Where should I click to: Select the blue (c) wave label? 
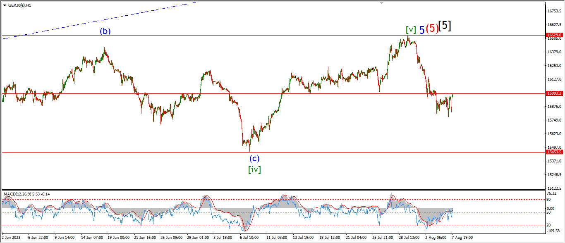coord(254,158)
